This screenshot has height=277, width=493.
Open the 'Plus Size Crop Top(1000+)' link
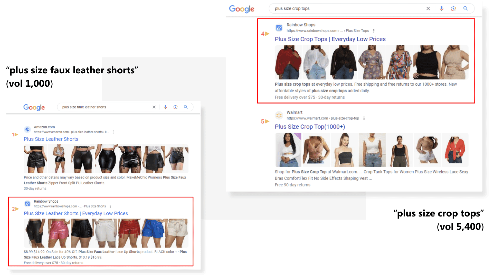point(310,127)
